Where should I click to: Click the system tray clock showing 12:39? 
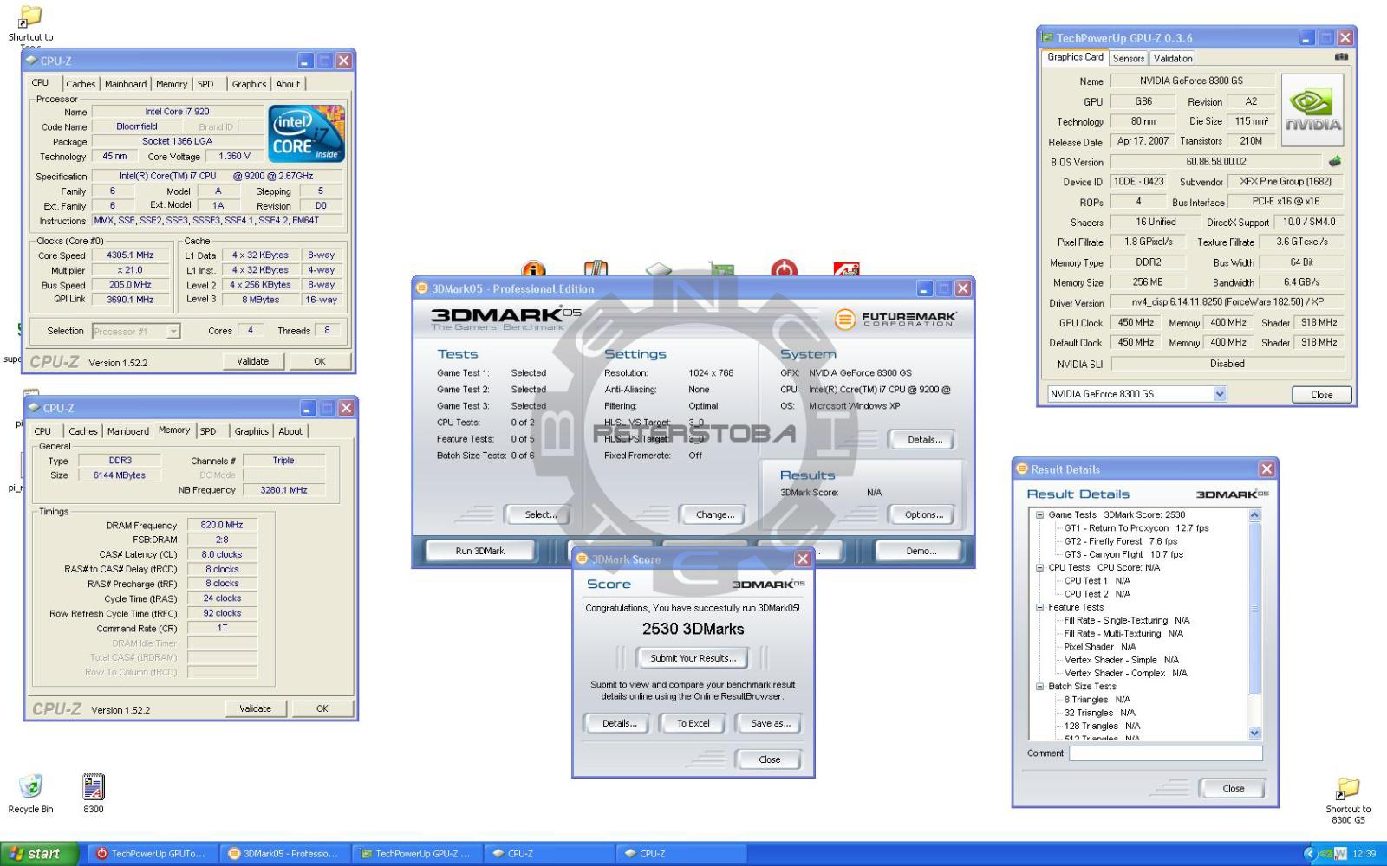coord(1364,854)
